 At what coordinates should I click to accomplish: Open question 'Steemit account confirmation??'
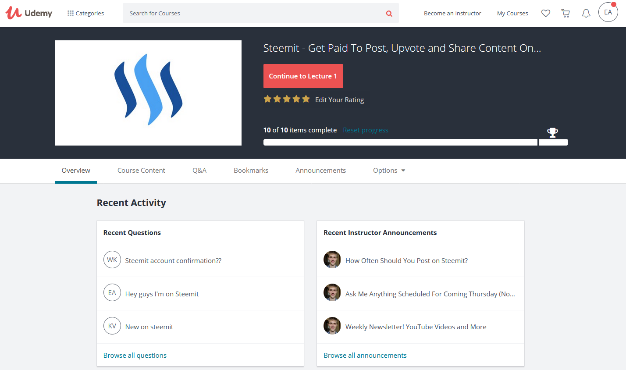coord(173,261)
